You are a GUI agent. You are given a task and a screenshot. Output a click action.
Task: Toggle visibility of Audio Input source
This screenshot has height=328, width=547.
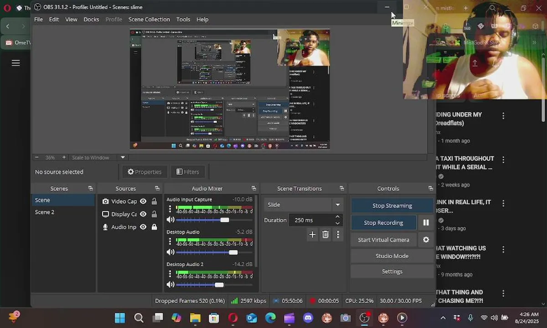point(143,227)
